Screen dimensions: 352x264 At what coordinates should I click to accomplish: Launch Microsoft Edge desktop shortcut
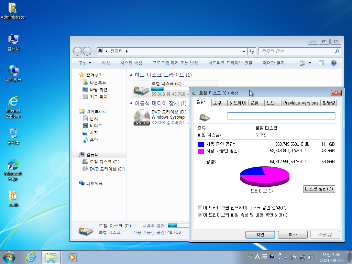(x=13, y=170)
